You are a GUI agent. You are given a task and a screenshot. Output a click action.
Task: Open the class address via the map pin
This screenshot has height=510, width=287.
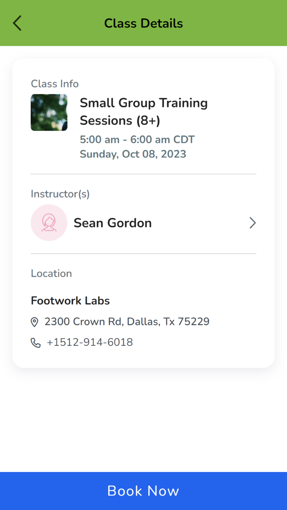[35, 322]
